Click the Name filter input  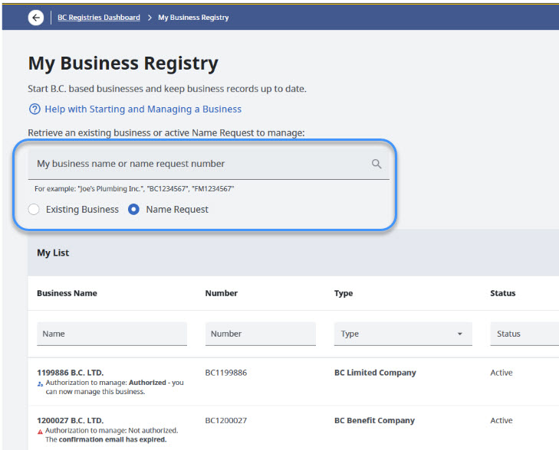[111, 334]
